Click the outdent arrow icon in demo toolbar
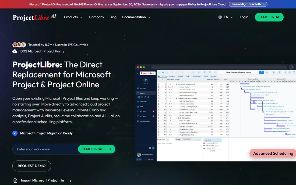Viewport: 296px width, 185px height. (188, 72)
